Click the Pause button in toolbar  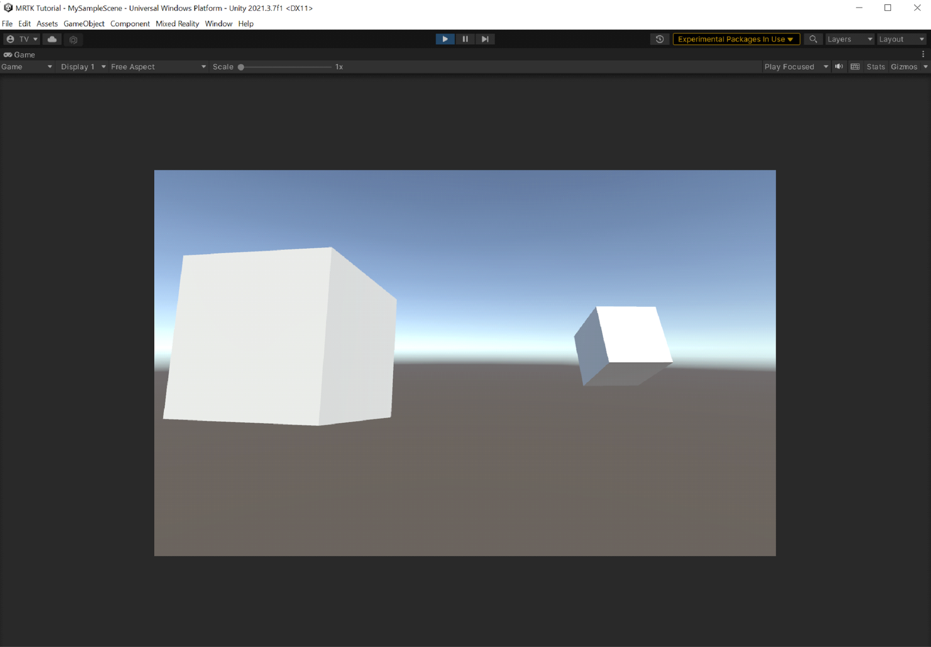466,39
